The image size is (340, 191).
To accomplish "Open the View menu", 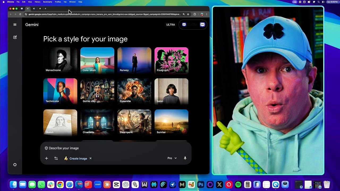I will [x=30, y=2].
